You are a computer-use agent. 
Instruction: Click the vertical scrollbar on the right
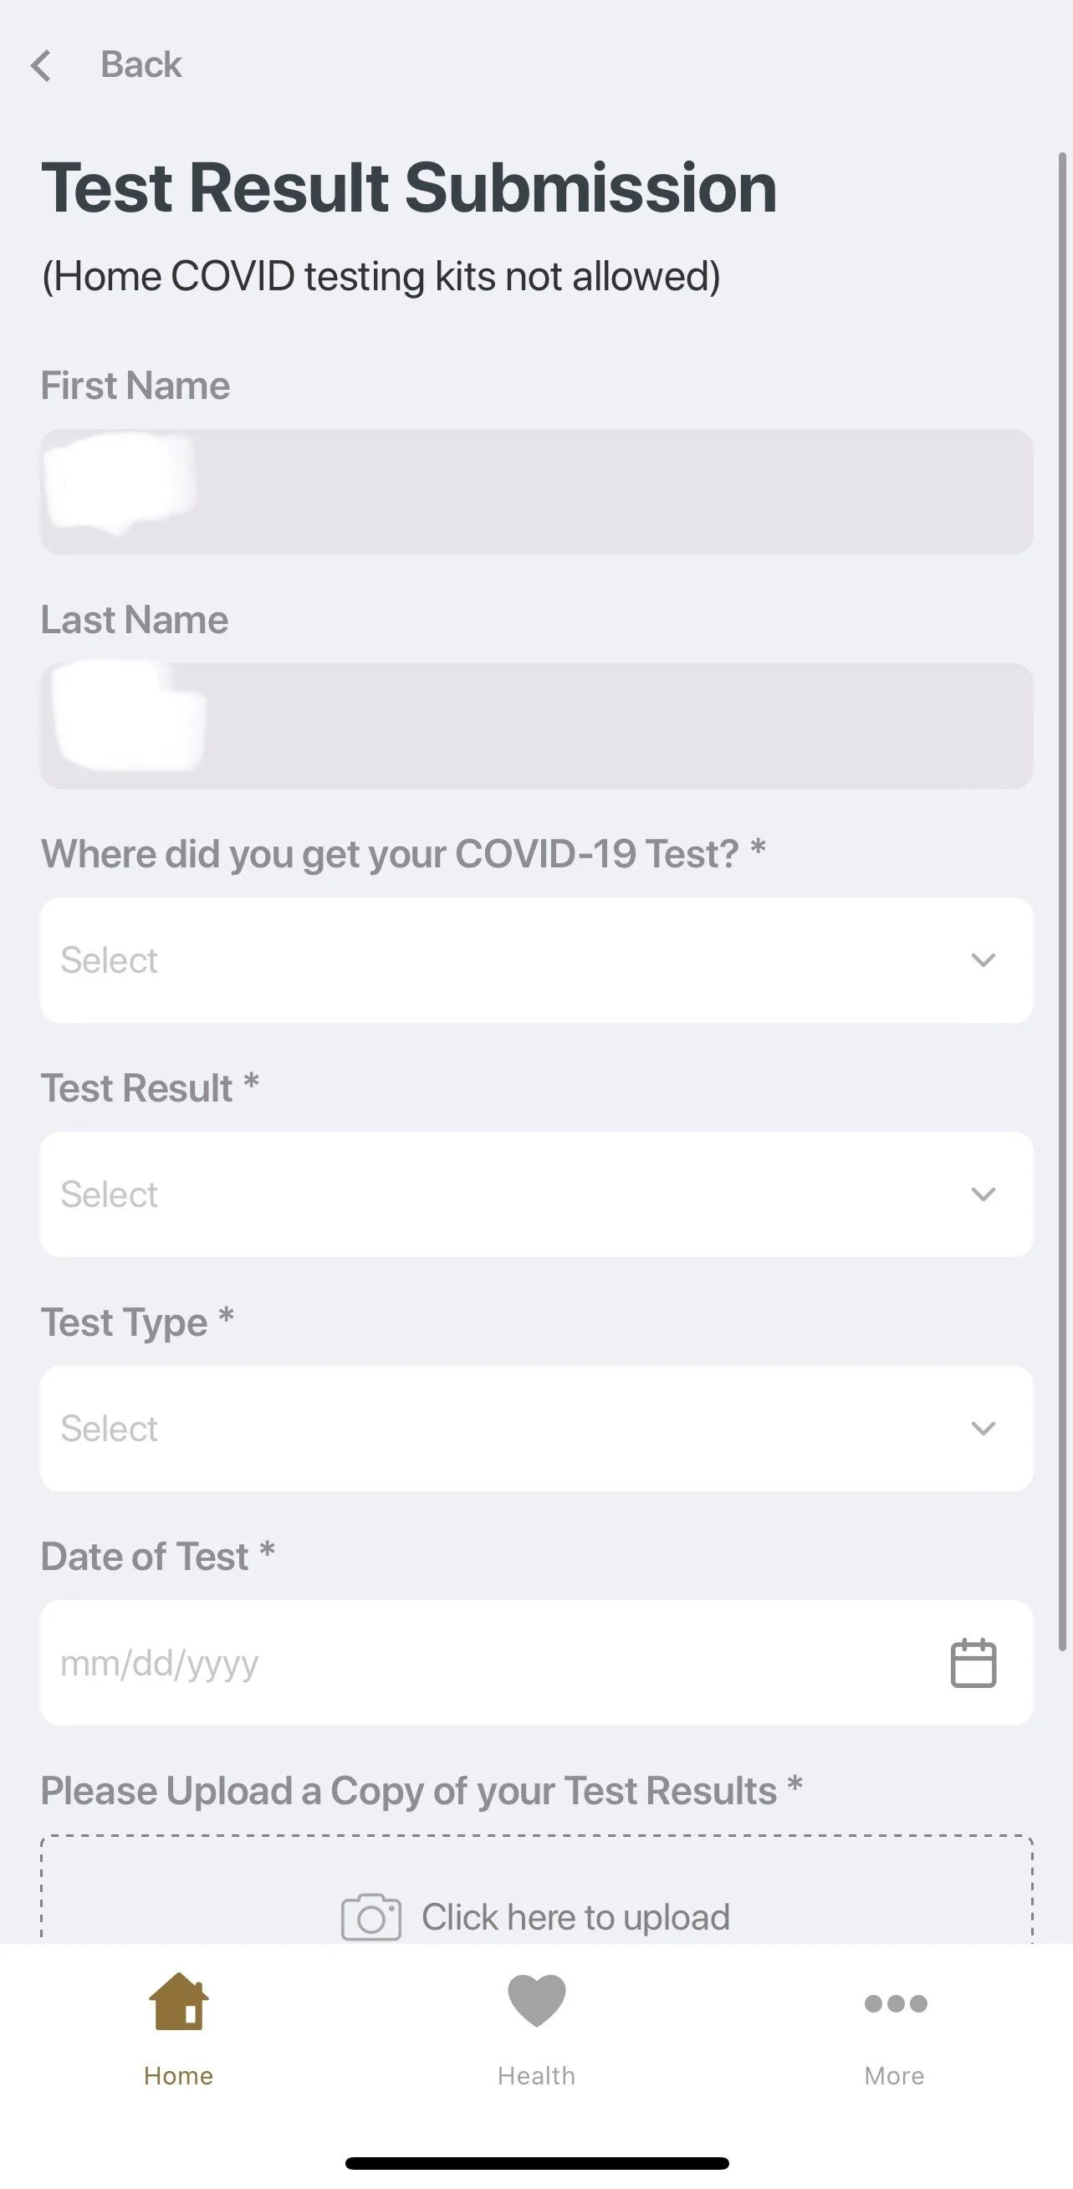[1061, 901]
